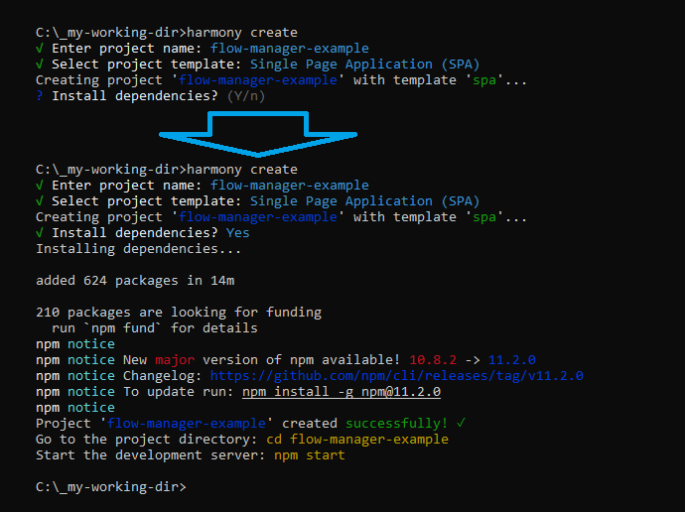Click the checkmark before 'Enter project name' in the bottom block
Viewport: 685px width, 512px height.
[x=40, y=186]
